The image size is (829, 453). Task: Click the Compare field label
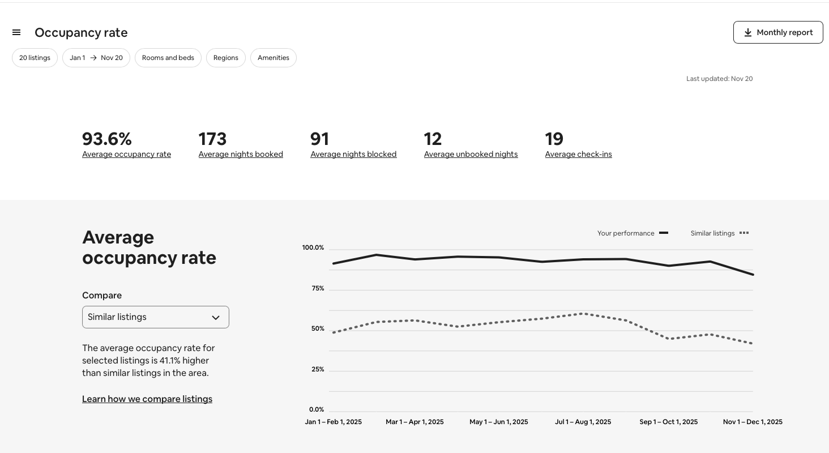(x=102, y=296)
